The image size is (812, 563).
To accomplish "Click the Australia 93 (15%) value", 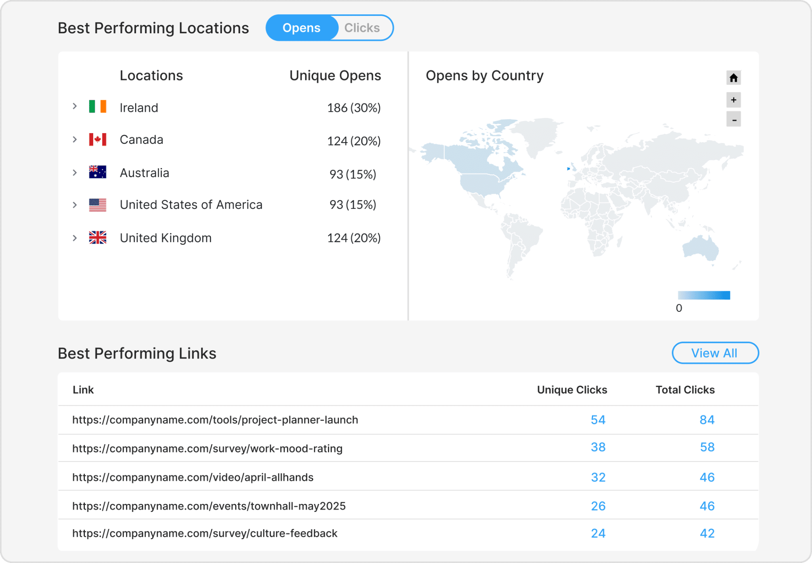I will click(353, 174).
